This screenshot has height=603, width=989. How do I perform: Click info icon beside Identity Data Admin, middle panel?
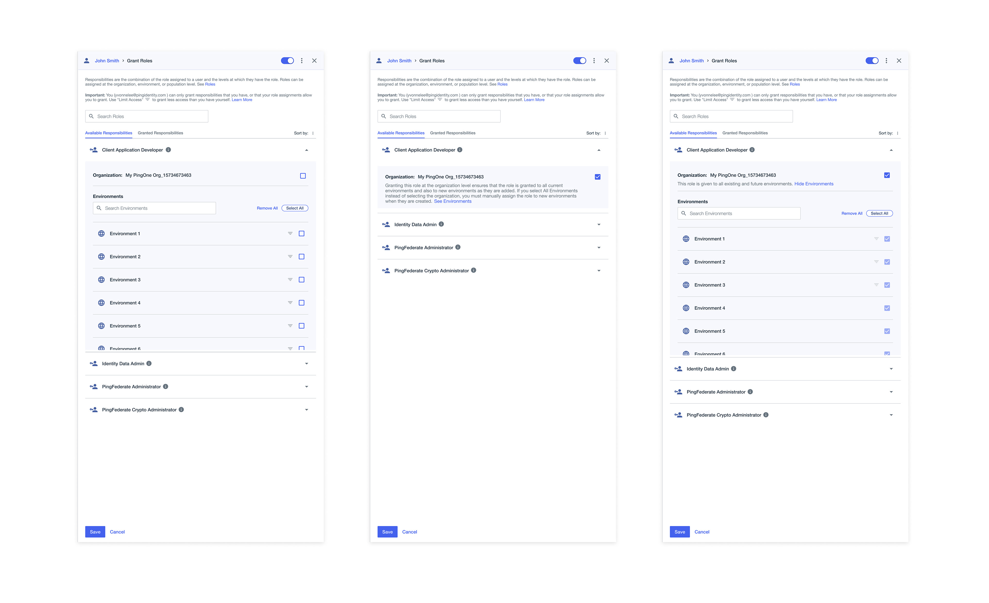(x=441, y=224)
